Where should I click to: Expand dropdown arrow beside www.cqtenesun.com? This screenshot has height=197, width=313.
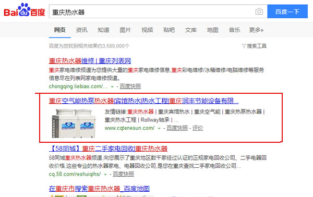coord(159,128)
